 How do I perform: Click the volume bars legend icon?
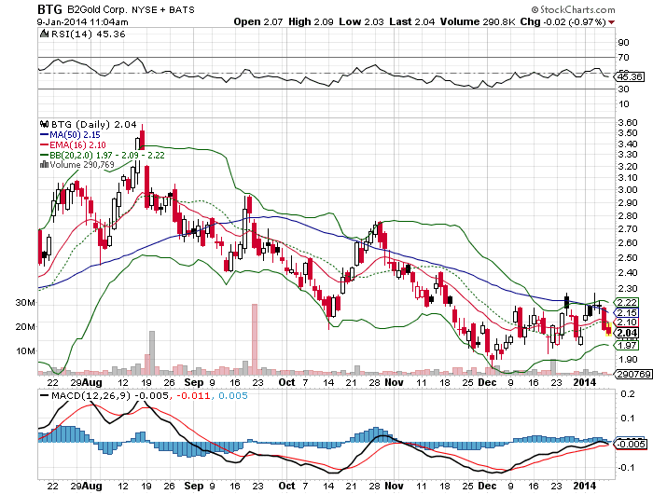pos(44,165)
